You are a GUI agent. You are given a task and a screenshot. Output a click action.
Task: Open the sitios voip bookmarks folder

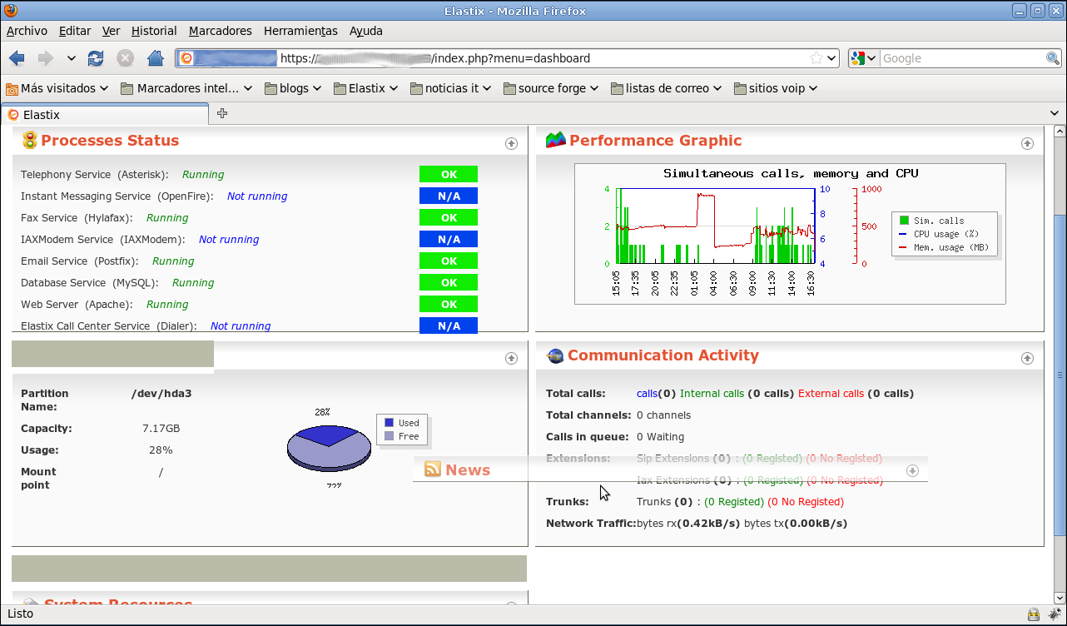pos(776,88)
